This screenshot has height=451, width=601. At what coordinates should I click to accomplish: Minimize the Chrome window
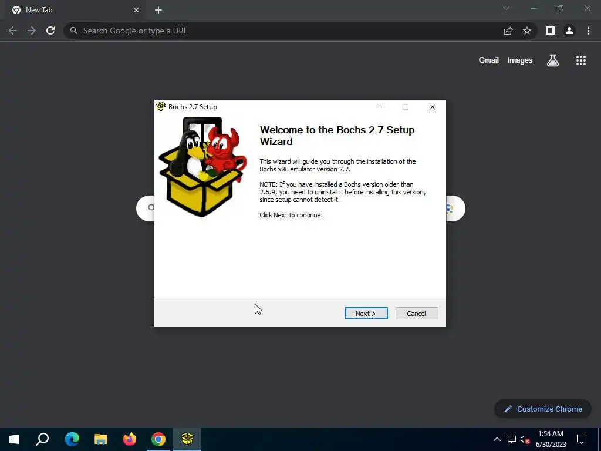[x=533, y=8]
